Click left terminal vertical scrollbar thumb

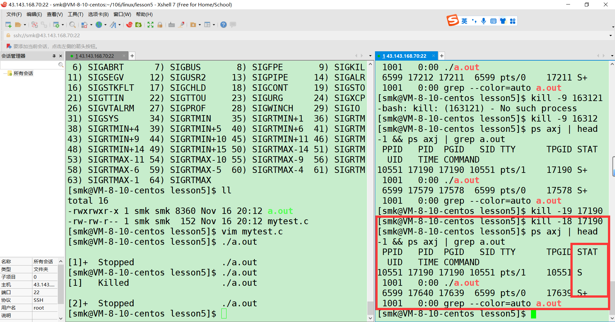click(370, 308)
